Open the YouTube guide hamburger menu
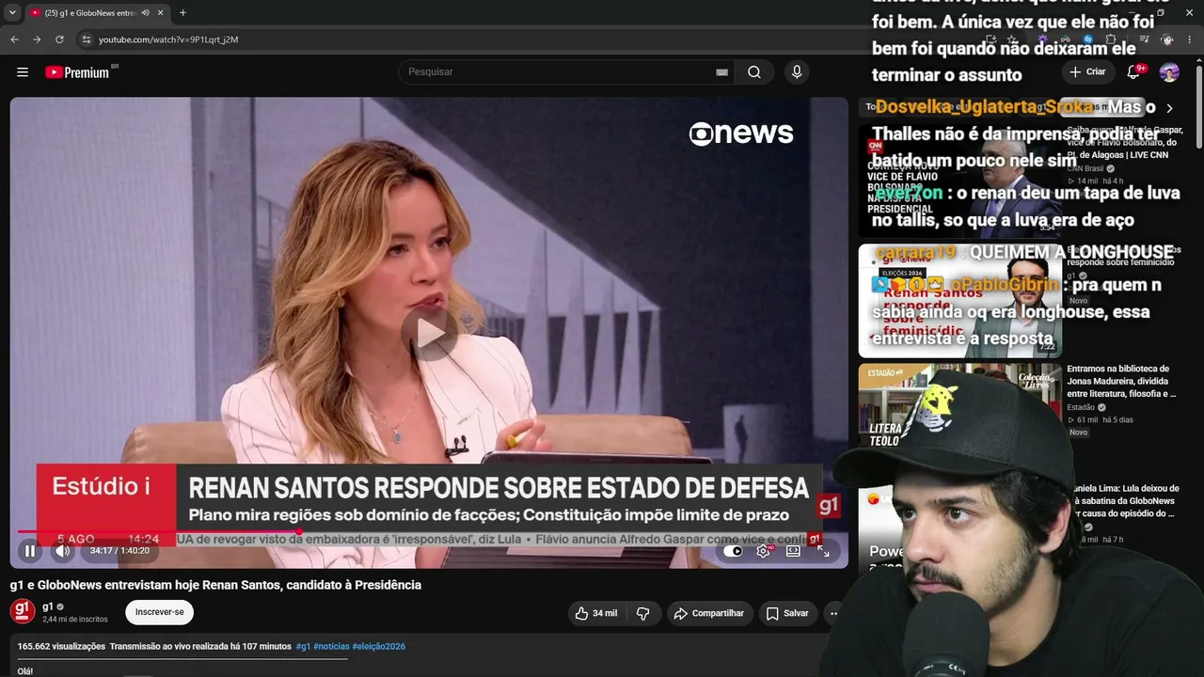Screen dimensions: 1204x677 pyautogui.click(x=23, y=72)
